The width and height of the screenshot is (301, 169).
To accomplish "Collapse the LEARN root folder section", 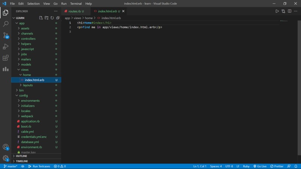I will [x=20, y=18].
